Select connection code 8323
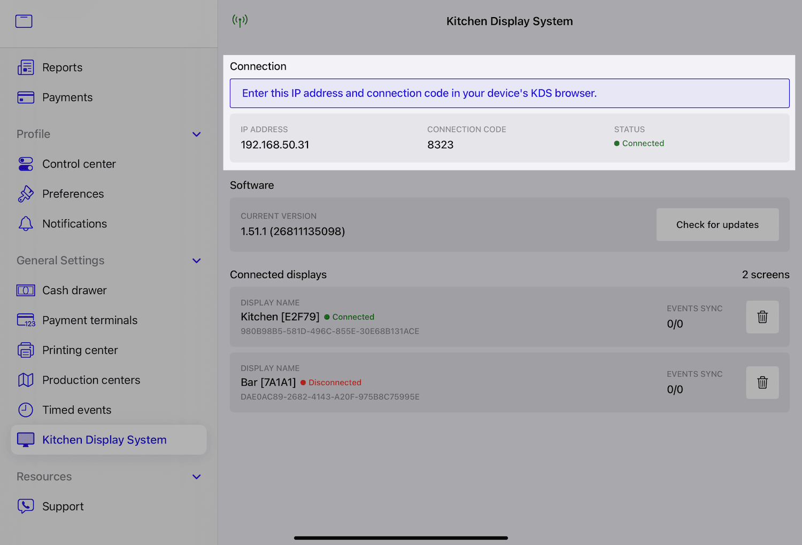802x545 pixels. [x=441, y=145]
